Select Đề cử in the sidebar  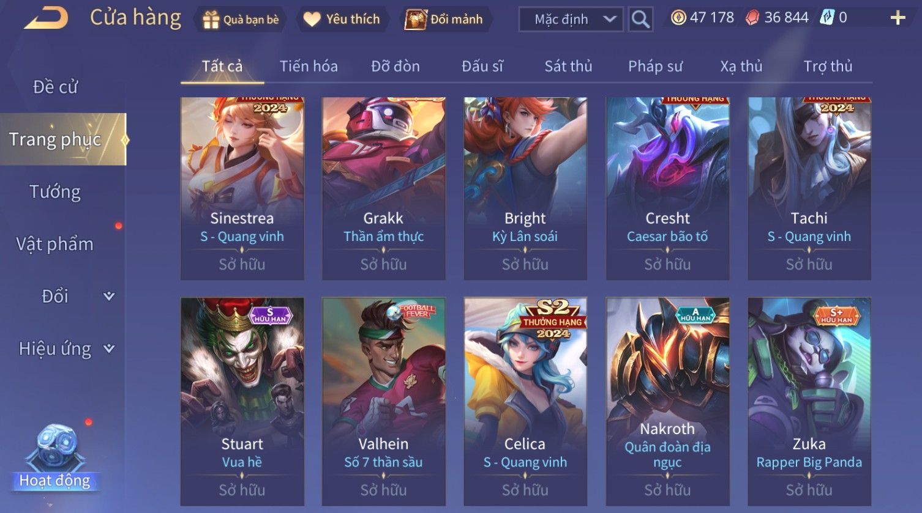tap(55, 87)
